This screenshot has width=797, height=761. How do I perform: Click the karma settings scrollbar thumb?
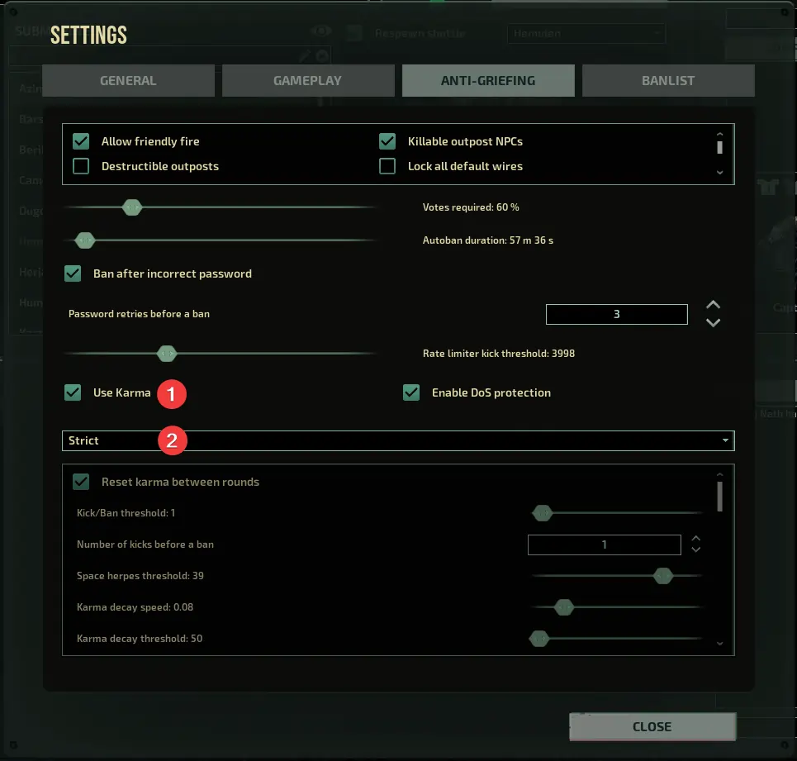pyautogui.click(x=719, y=497)
